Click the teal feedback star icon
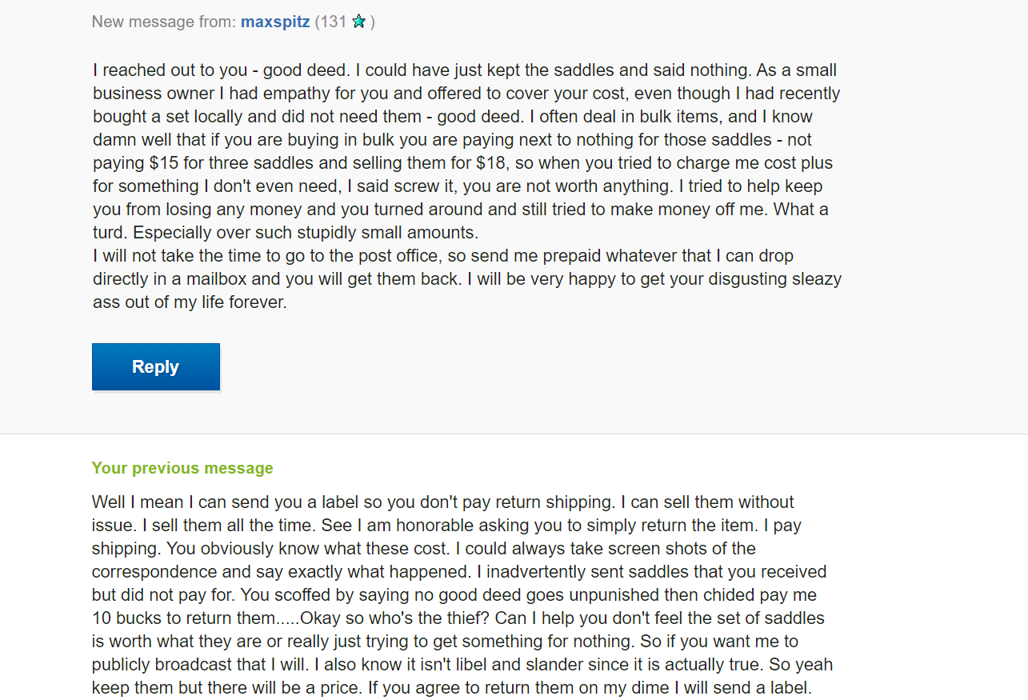The image size is (1028, 700). [x=358, y=22]
